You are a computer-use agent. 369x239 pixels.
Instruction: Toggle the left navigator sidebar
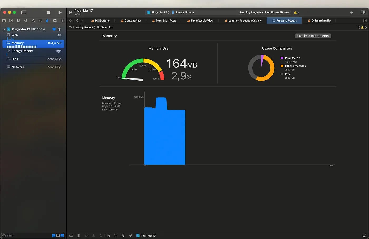tap(24, 12)
